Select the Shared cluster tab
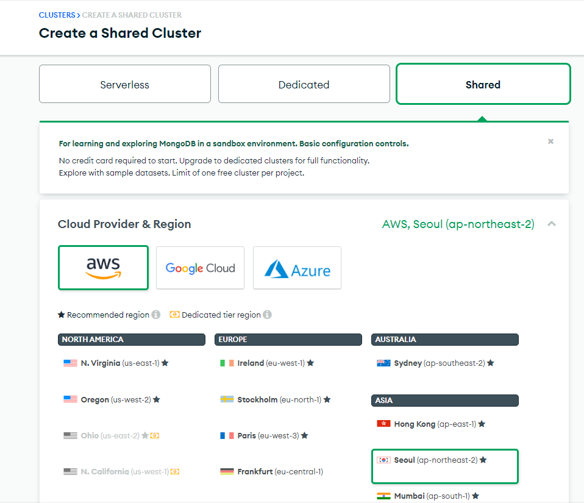Image resolution: width=584 pixels, height=503 pixels. (x=483, y=84)
